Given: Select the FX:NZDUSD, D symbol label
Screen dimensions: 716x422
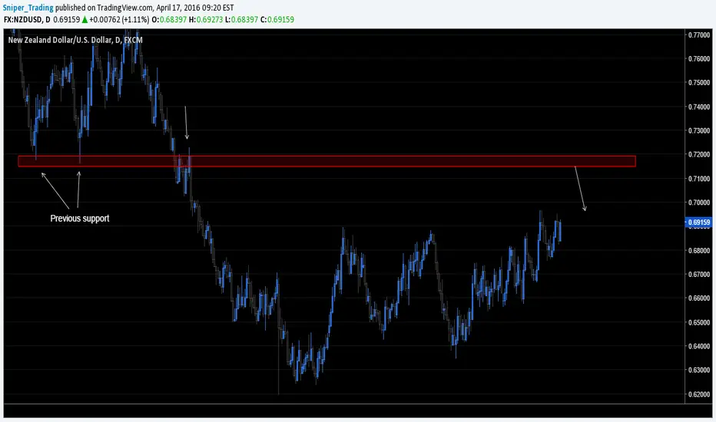Looking at the screenshot, I should click(x=27, y=20).
